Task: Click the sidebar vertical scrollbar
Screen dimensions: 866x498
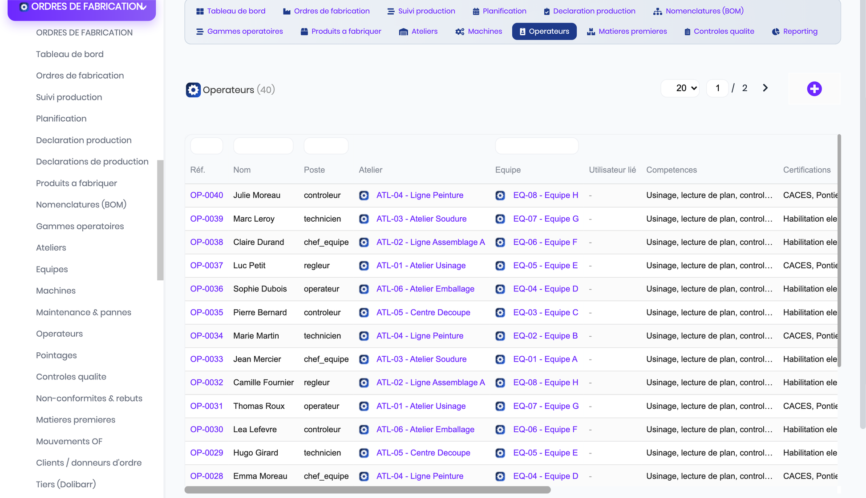Action: point(160,220)
